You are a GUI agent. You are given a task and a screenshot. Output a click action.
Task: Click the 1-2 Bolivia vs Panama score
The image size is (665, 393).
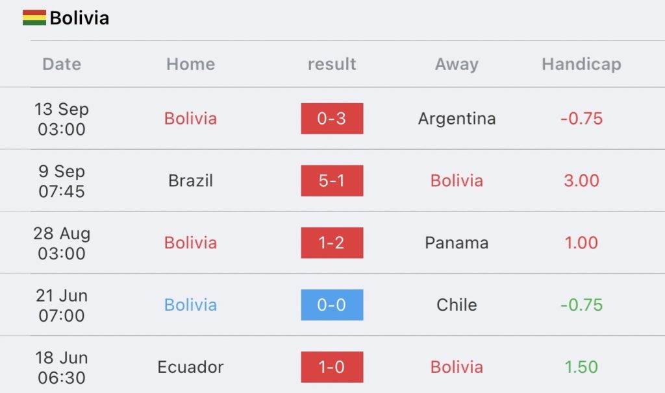pyautogui.click(x=332, y=243)
